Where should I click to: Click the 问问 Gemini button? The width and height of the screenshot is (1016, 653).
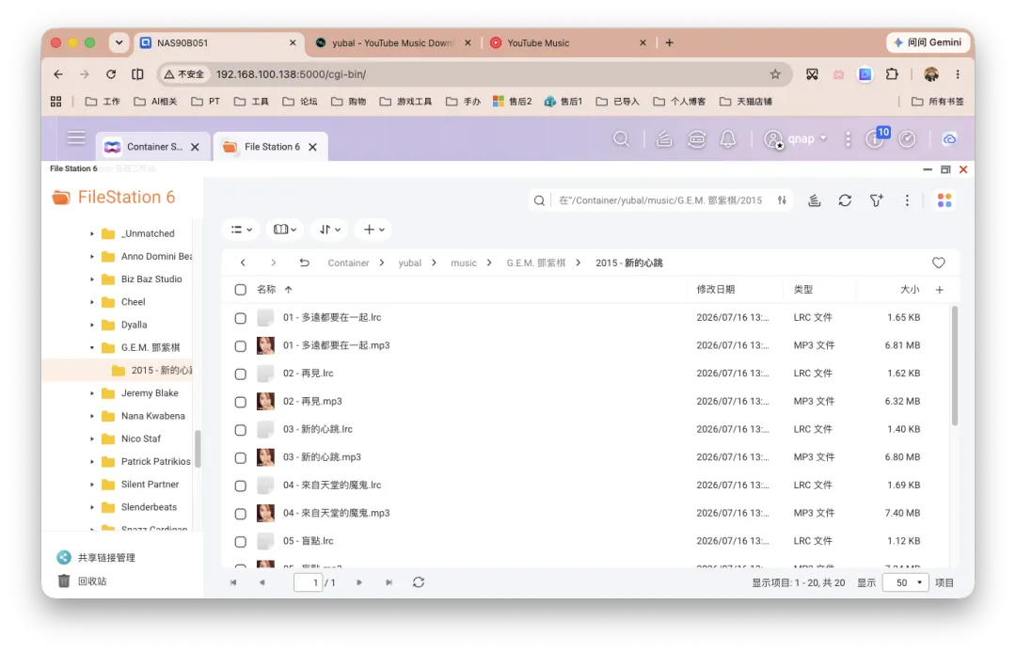pyautogui.click(x=928, y=42)
